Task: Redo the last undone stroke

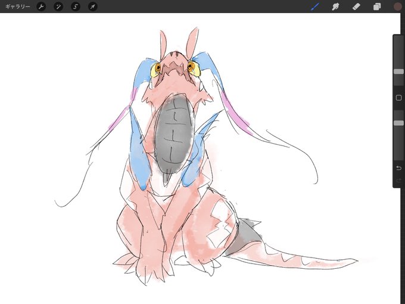Action: pos(398,180)
